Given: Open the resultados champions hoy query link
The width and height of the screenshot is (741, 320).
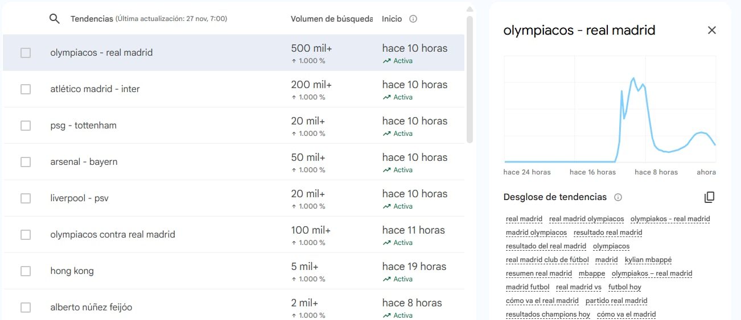Looking at the screenshot, I should (x=547, y=314).
